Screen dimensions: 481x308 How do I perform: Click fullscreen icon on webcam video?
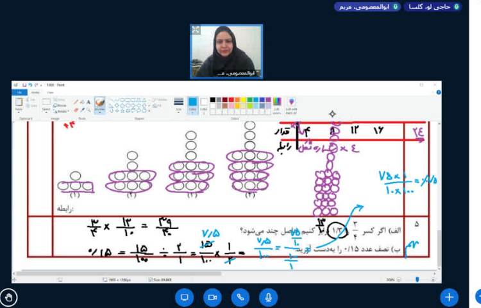196,30
